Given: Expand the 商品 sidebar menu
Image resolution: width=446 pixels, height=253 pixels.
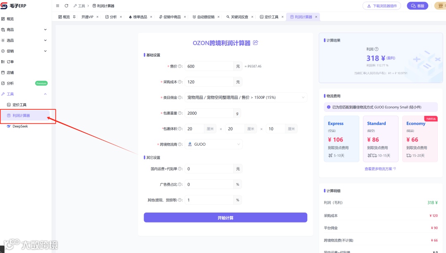Looking at the screenshot, I should pos(45,30).
